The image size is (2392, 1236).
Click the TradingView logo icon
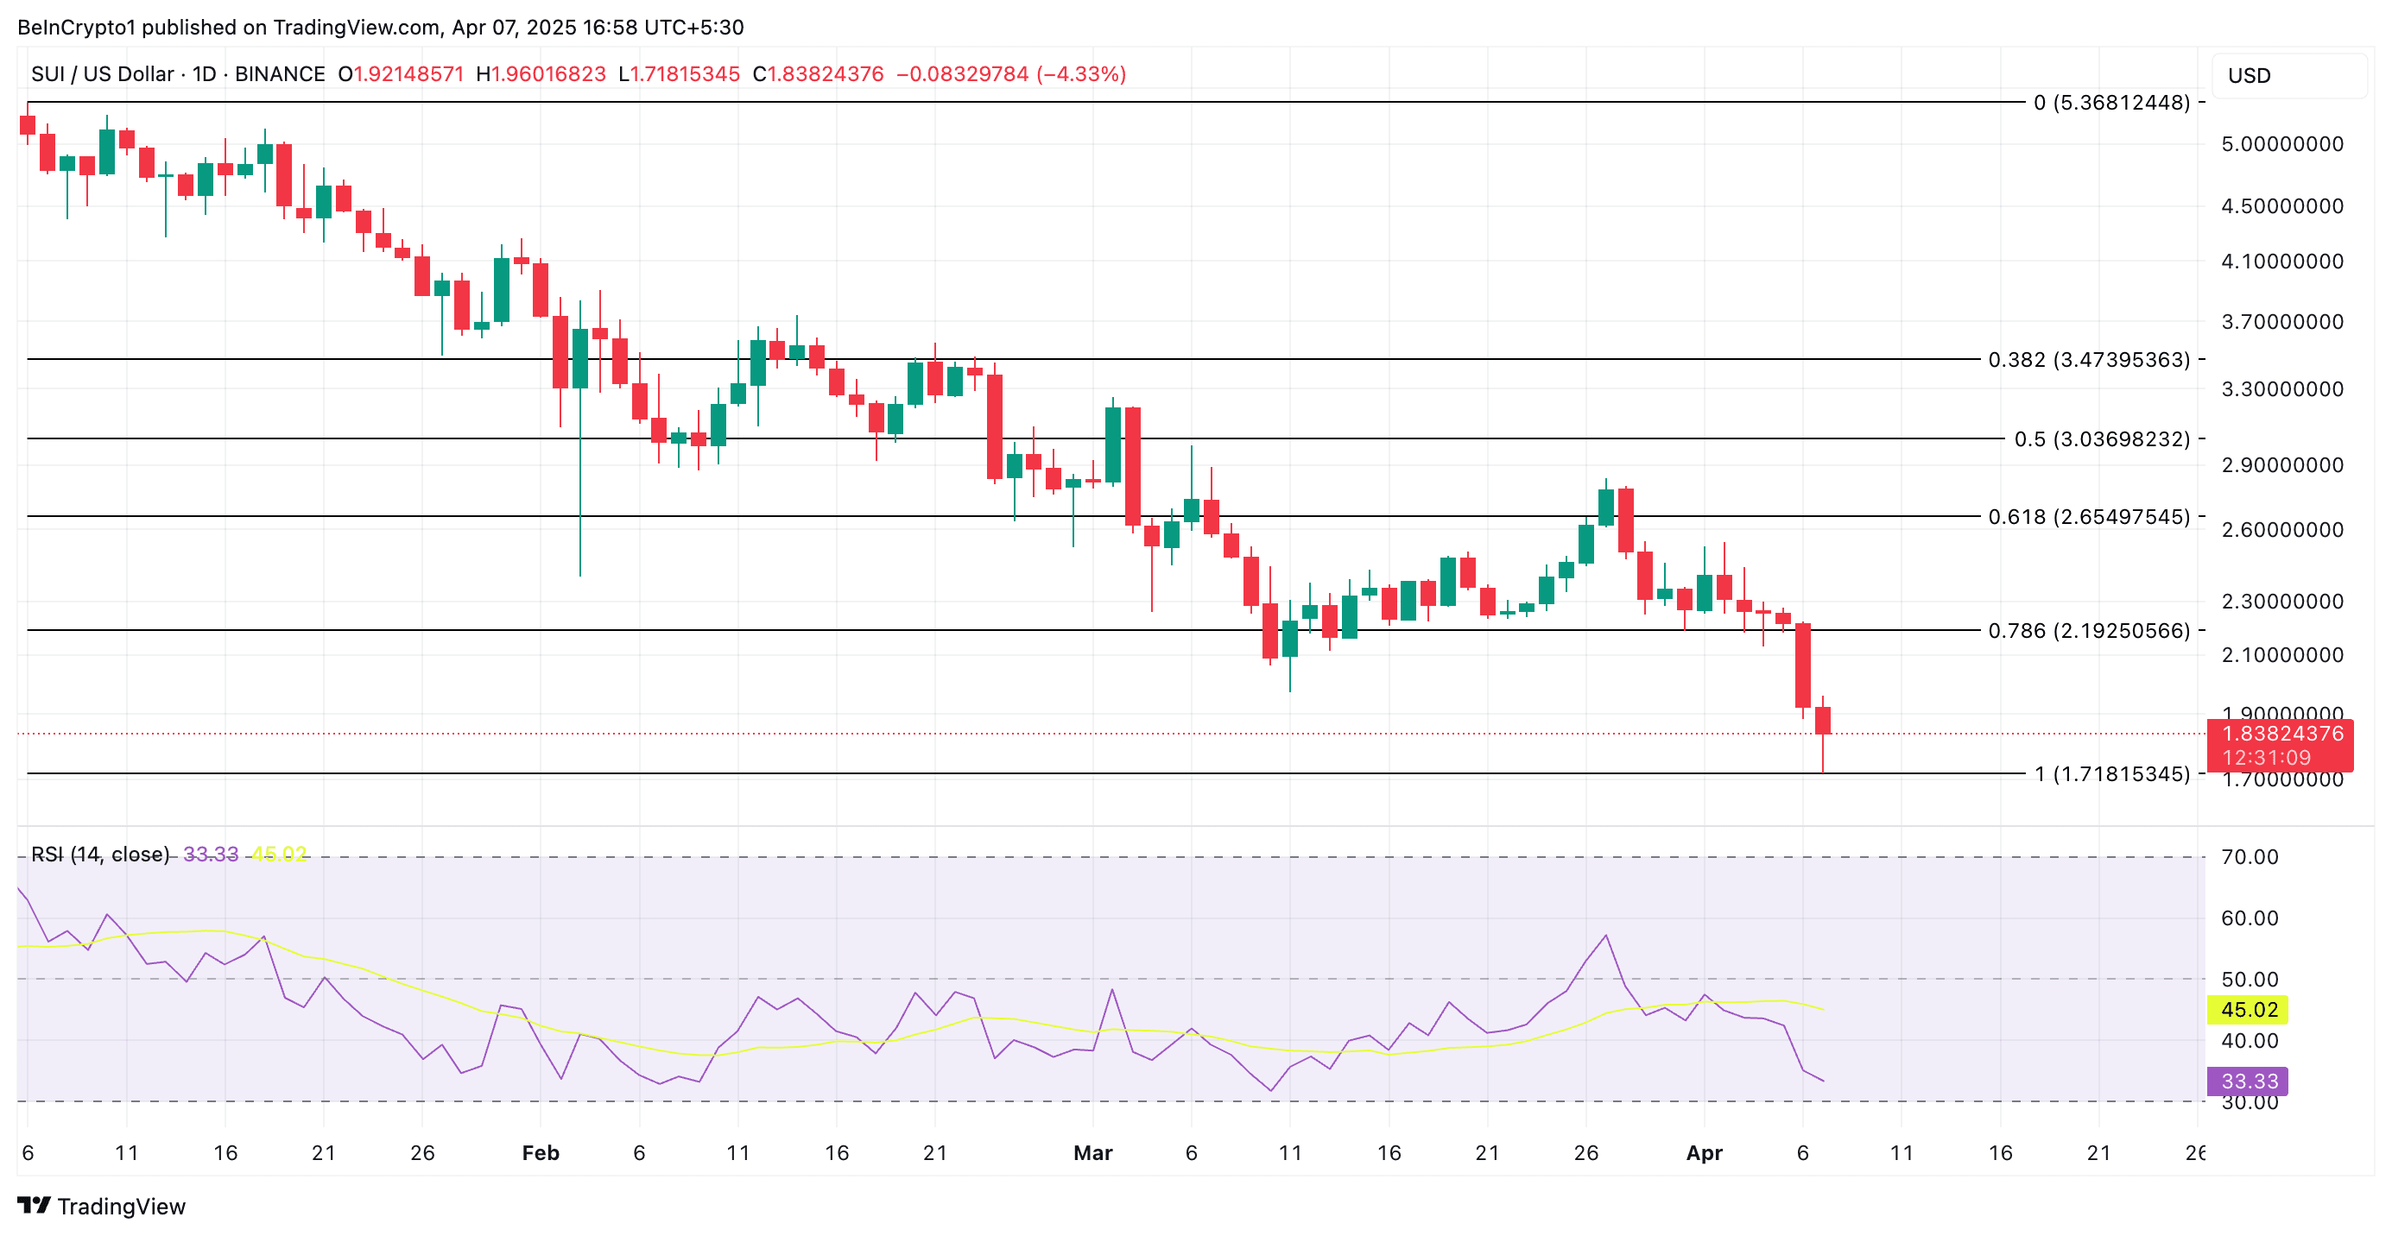[35, 1206]
